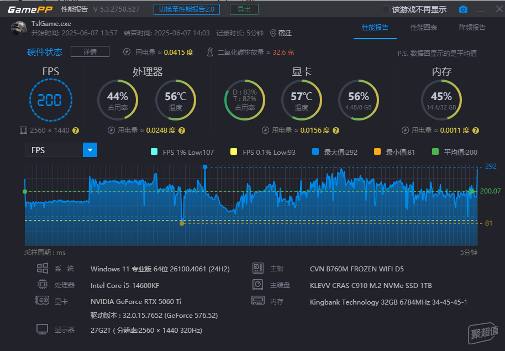Click the lightning icon under the 处理器 gauges
The image size is (505, 351).
click(111, 130)
